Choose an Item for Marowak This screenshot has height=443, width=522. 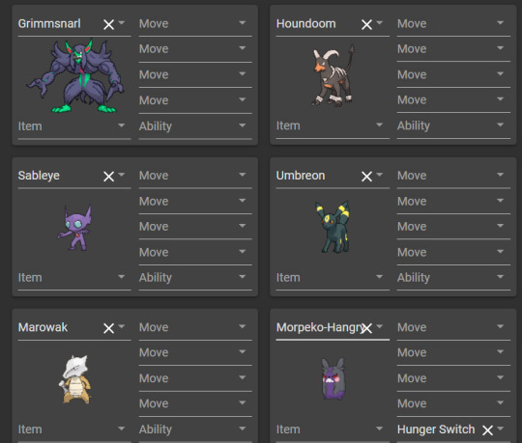click(74, 429)
